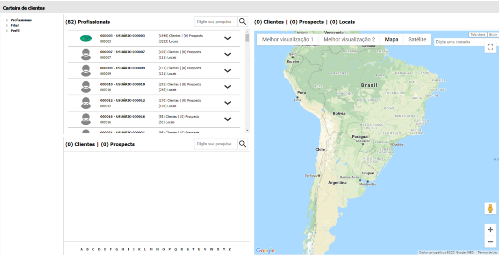The height and width of the screenshot is (255, 499).
Task: Expand the USUÁRIO 000012 row chevron
Action: [x=227, y=103]
